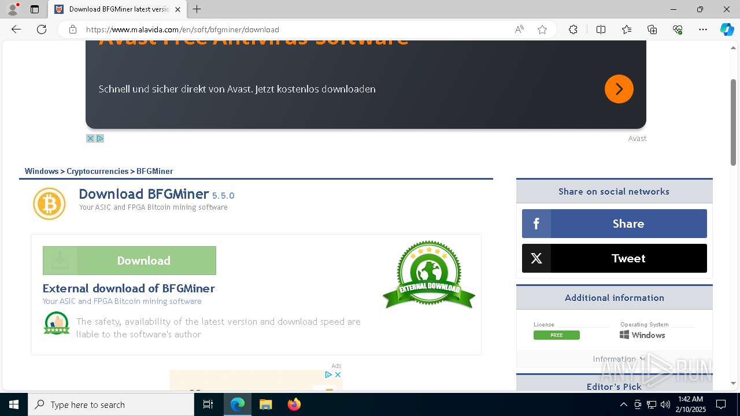Open AdChoices icon on lower ad
The height and width of the screenshot is (416, 740).
point(328,374)
